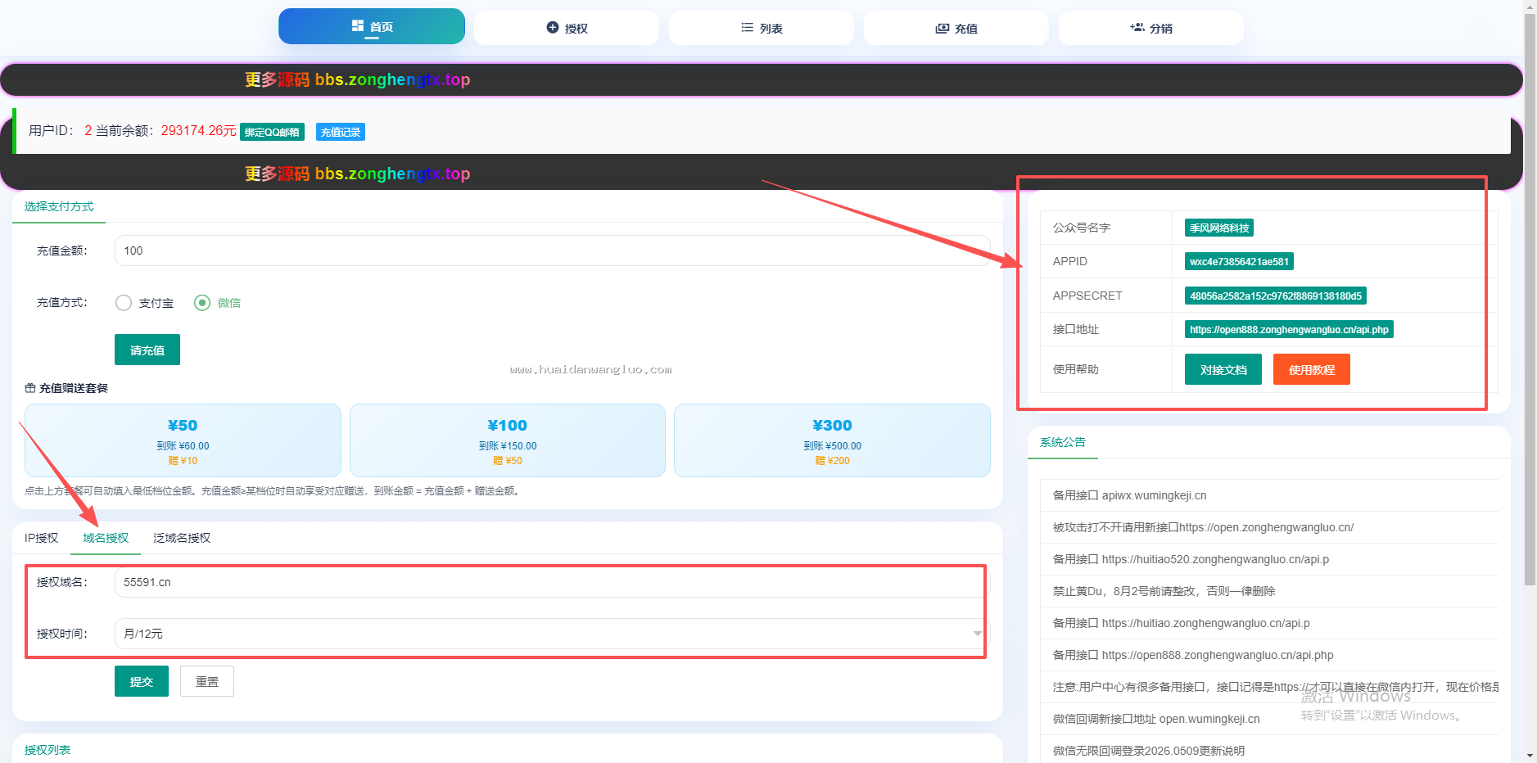Switch to the IP授权 tab
This screenshot has width=1537, height=763.
point(41,538)
